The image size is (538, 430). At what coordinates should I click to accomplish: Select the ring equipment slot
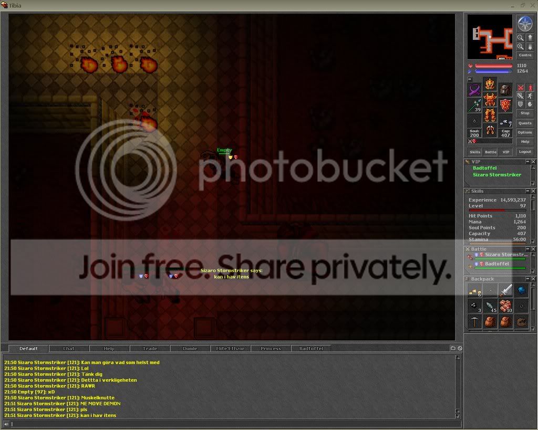click(474, 121)
